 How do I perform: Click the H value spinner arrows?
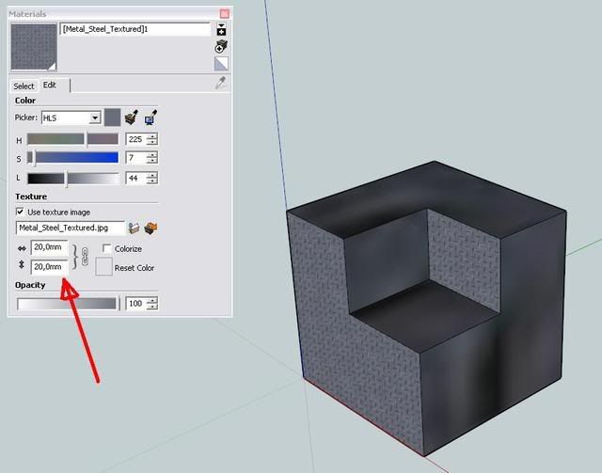(151, 139)
